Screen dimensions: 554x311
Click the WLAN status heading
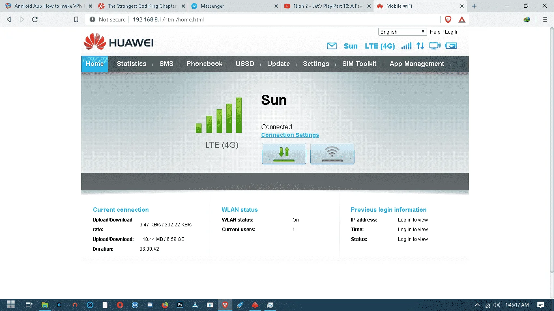240,210
